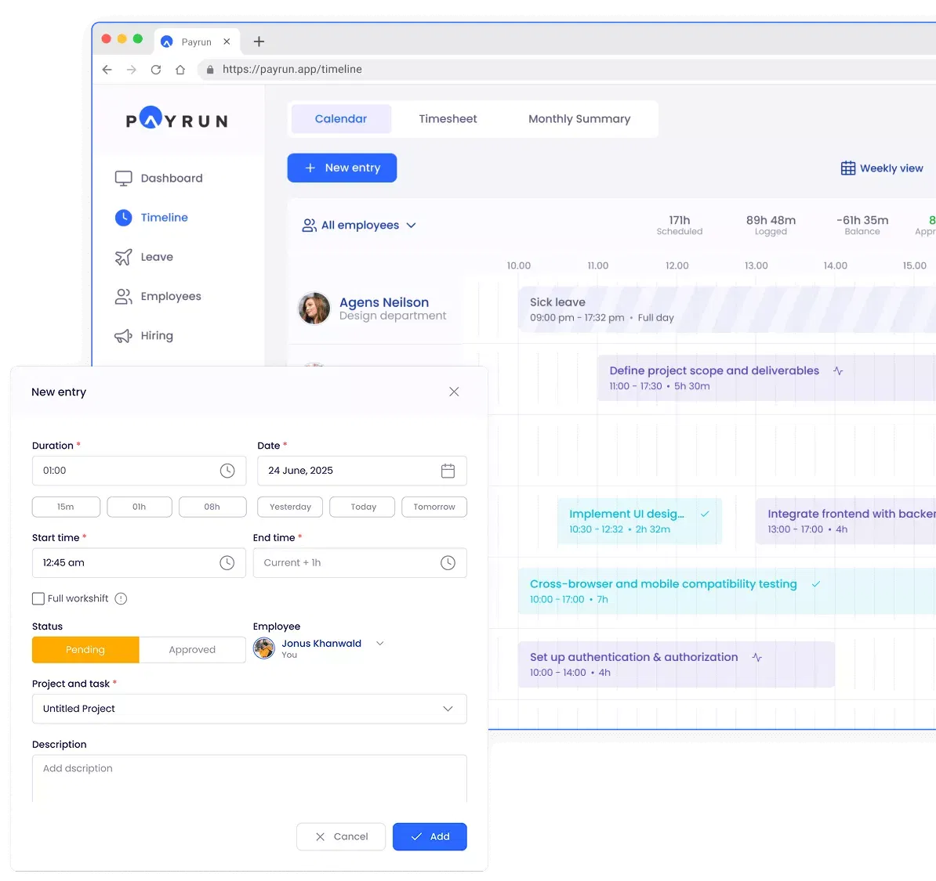Screen dimensions: 936x881
Task: Set status to Pending
Action: pos(85,650)
